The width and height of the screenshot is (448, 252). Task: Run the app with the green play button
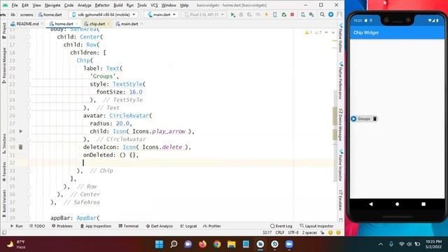[233, 15]
